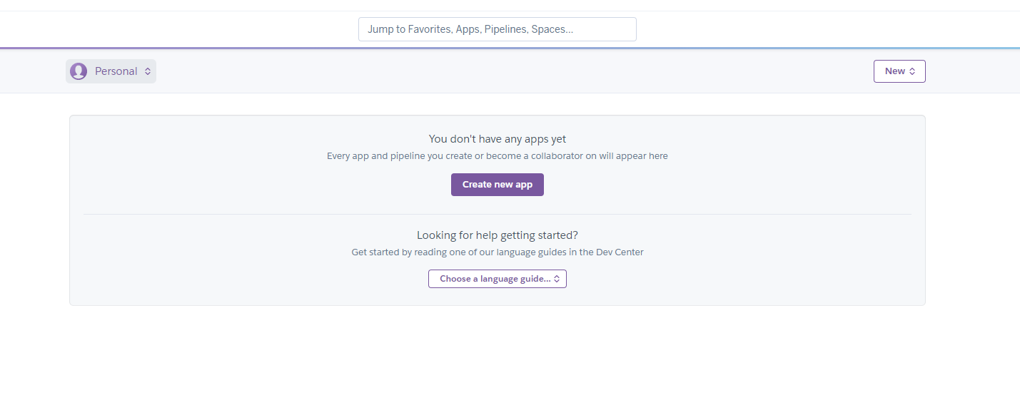This screenshot has width=1020, height=420.
Task: Click the "Choose a language guide..." label text
Action: click(495, 279)
